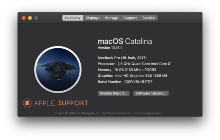Go to the Support tab
The width and height of the screenshot is (220, 140).
pos(130,18)
